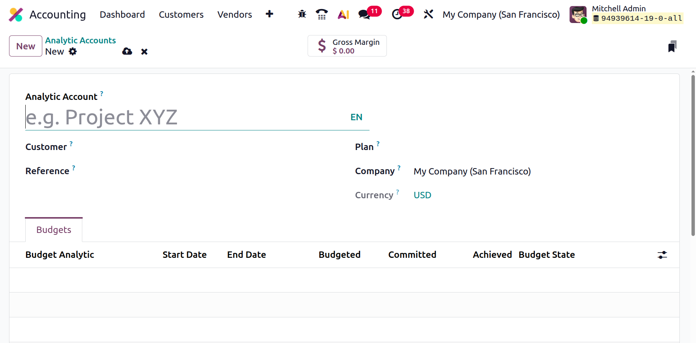Open Studio wrench tools icon
Viewport: 696px width, 343px height.
pos(428,14)
